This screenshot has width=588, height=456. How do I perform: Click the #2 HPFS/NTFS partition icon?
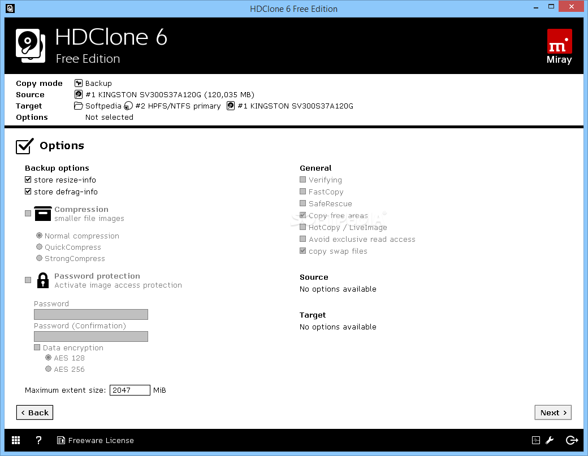[x=128, y=106]
